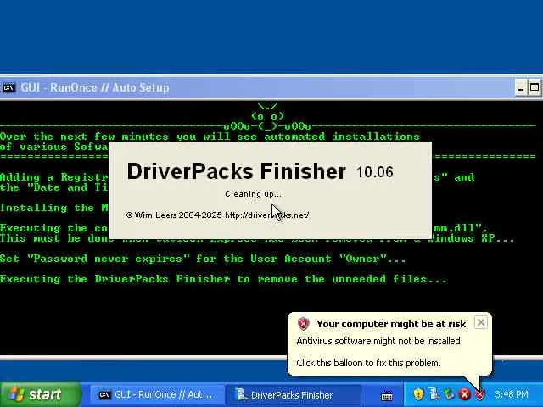Click the Windows flag logo on Start
543x407 pixels.
tap(16, 394)
